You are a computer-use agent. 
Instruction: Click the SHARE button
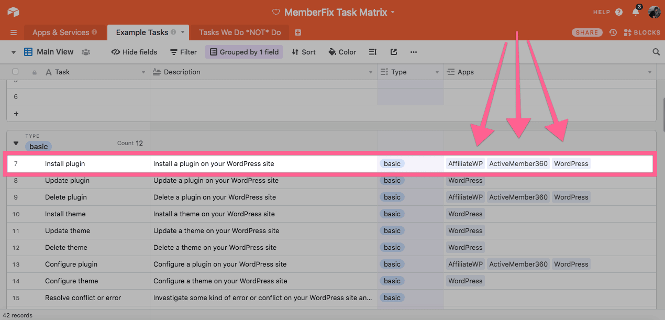586,32
